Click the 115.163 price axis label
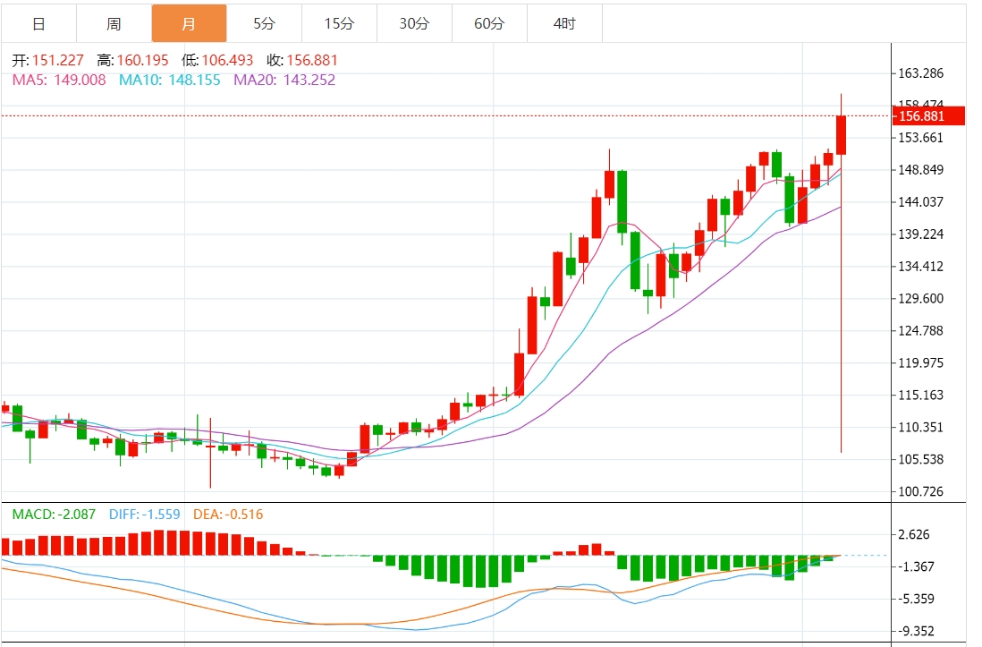The height and width of the screenshot is (647, 982). (x=920, y=395)
